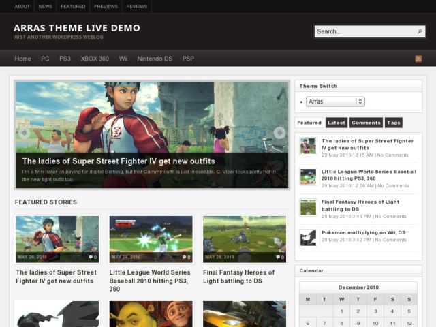The image size is (436, 327).
Task: Open the PSP category
Action: coord(188,59)
